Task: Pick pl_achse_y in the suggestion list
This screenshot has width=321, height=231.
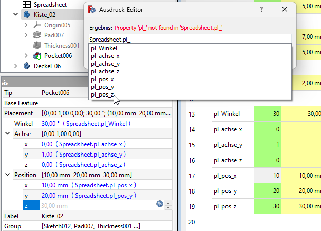Action: point(105,64)
